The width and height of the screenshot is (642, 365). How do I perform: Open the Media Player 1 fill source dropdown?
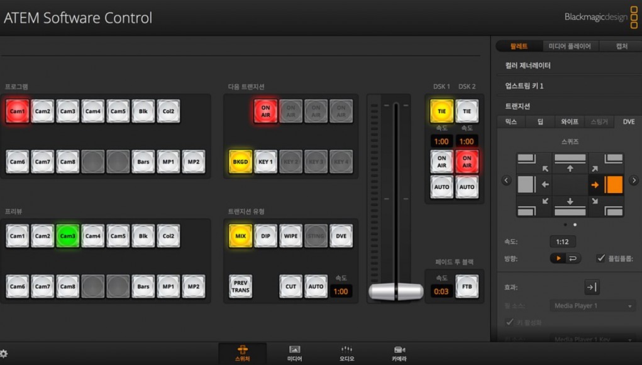(x=593, y=306)
